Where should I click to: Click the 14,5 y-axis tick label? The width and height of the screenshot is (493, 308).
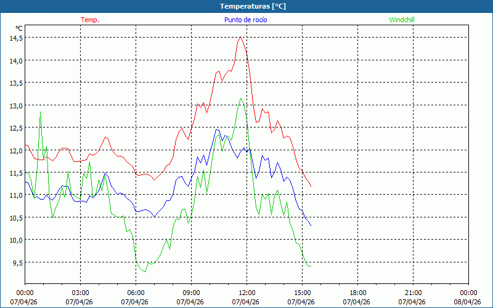pos(16,38)
